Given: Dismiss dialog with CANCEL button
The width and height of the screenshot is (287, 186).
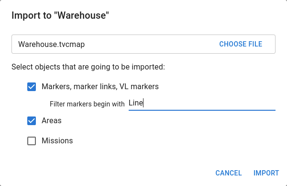Looking at the screenshot, I should [x=229, y=173].
